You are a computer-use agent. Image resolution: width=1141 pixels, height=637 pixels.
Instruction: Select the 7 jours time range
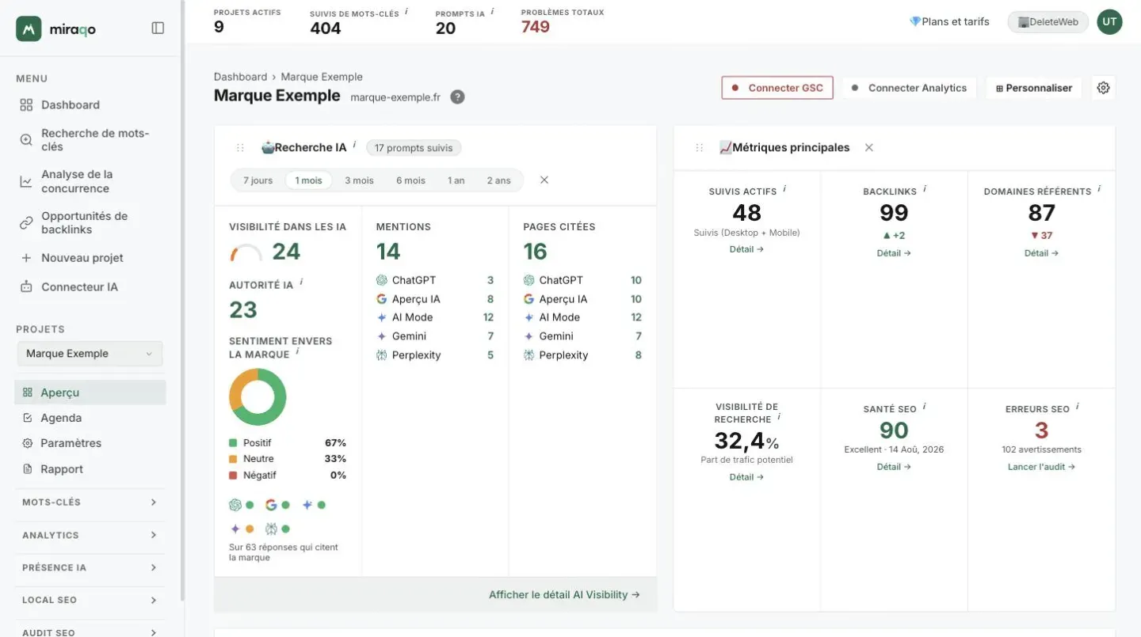pyautogui.click(x=258, y=180)
